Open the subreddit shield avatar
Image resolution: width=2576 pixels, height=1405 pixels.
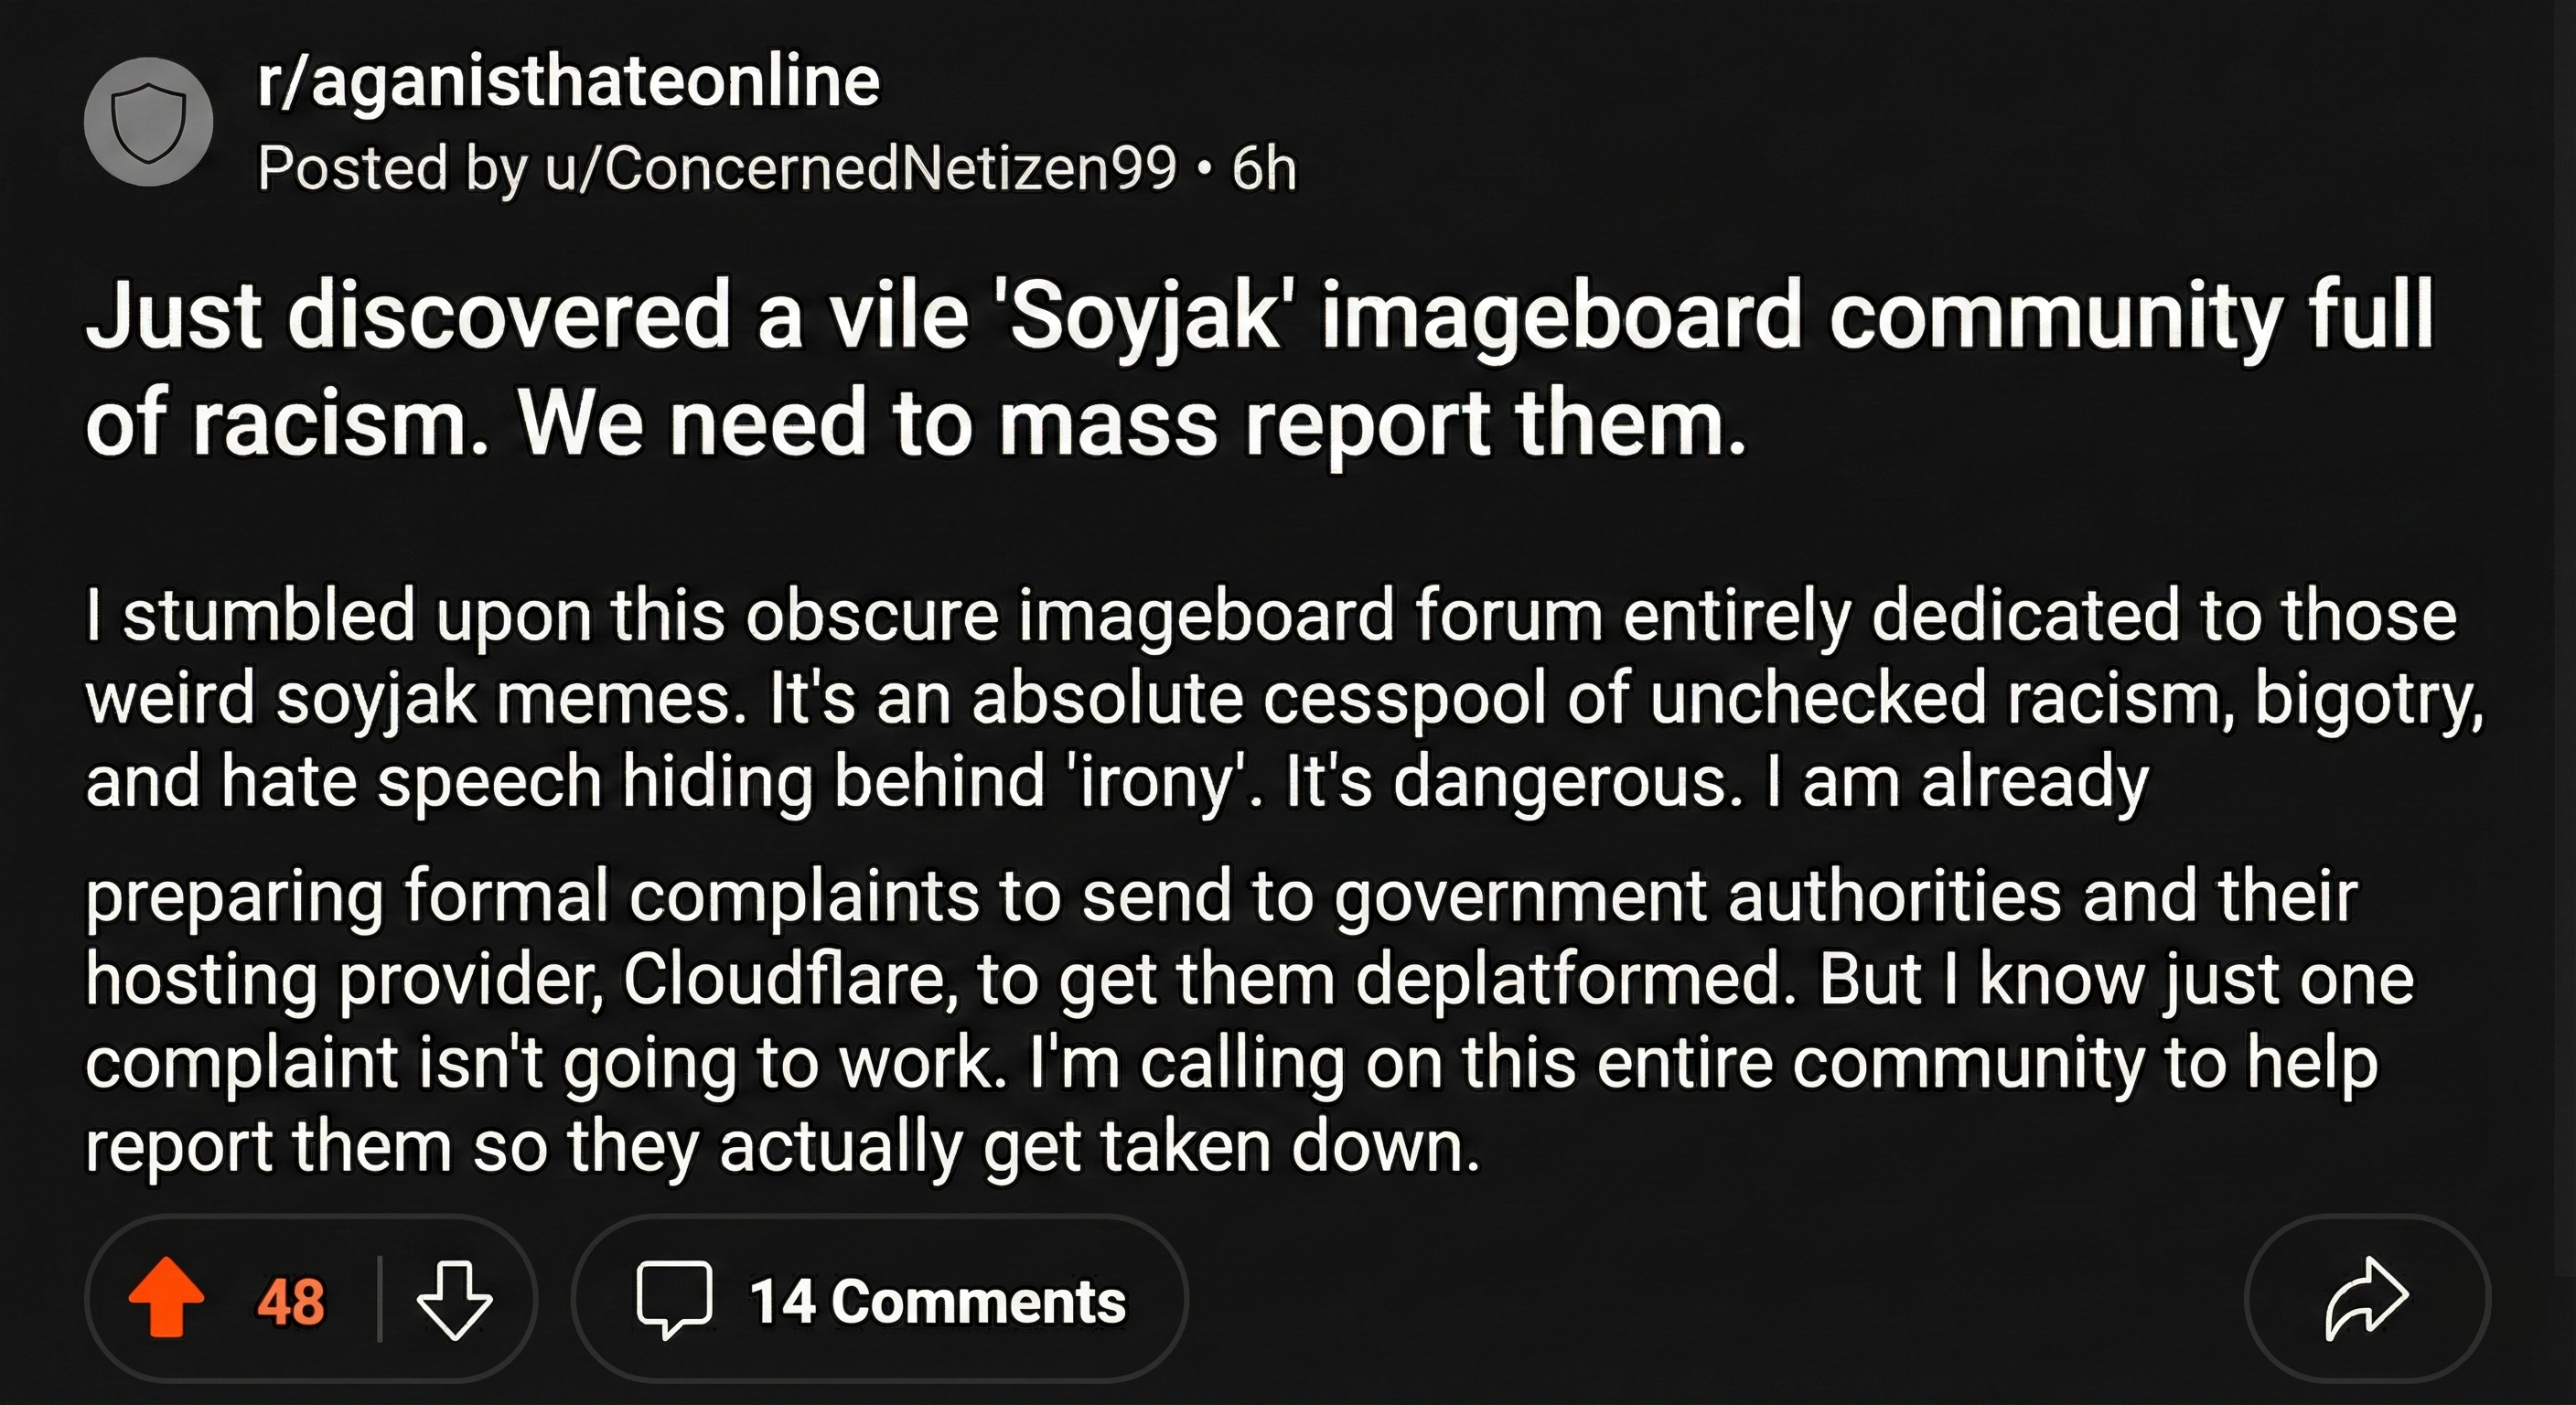click(148, 122)
